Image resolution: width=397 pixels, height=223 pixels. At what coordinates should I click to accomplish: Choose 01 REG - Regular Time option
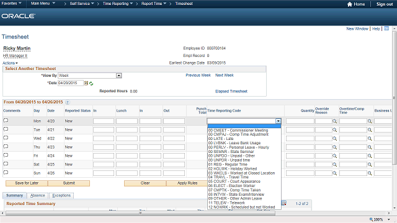244,164
